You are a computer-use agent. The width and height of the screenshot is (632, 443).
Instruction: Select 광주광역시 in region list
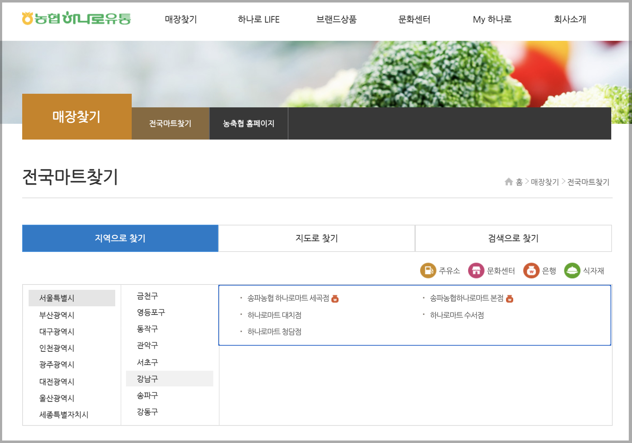57,365
